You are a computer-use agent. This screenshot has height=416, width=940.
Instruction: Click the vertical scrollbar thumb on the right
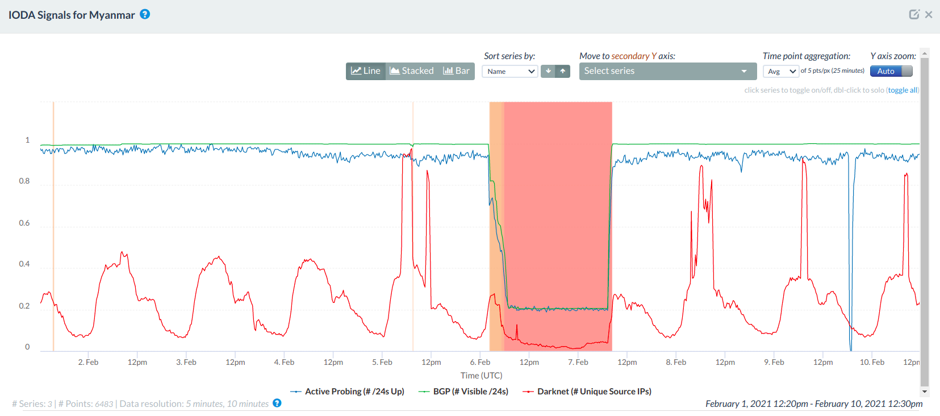925,222
